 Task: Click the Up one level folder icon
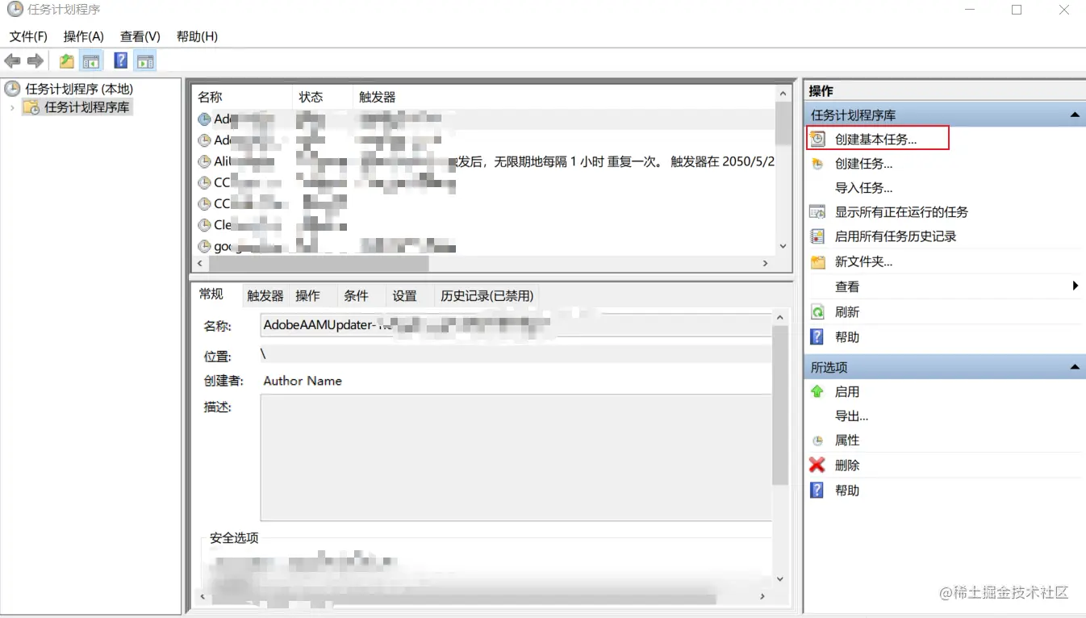click(67, 61)
